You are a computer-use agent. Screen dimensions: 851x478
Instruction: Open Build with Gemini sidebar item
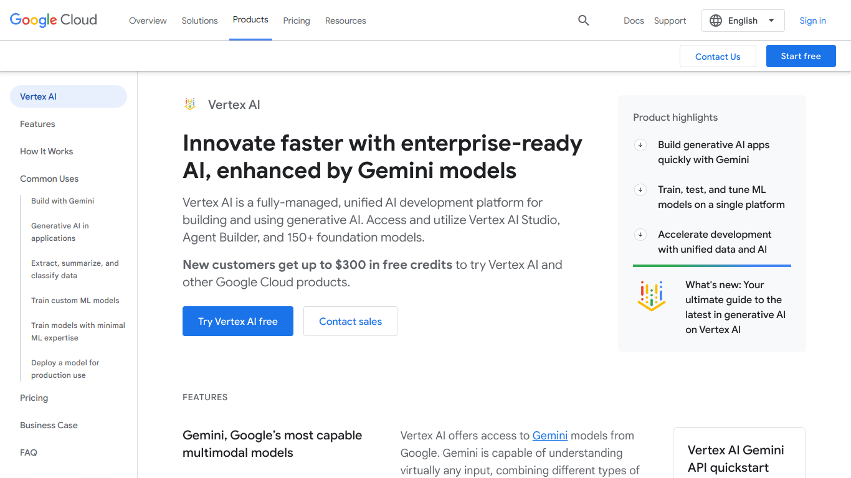(x=63, y=201)
